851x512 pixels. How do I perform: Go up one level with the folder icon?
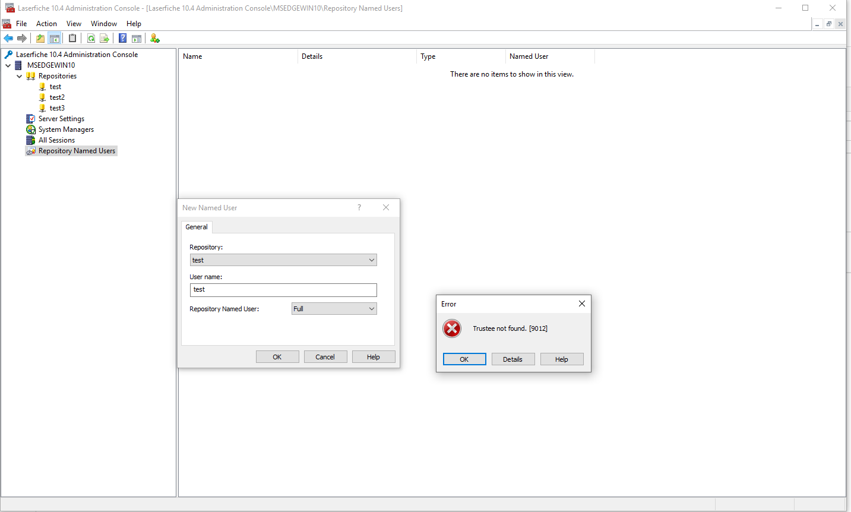tap(40, 39)
